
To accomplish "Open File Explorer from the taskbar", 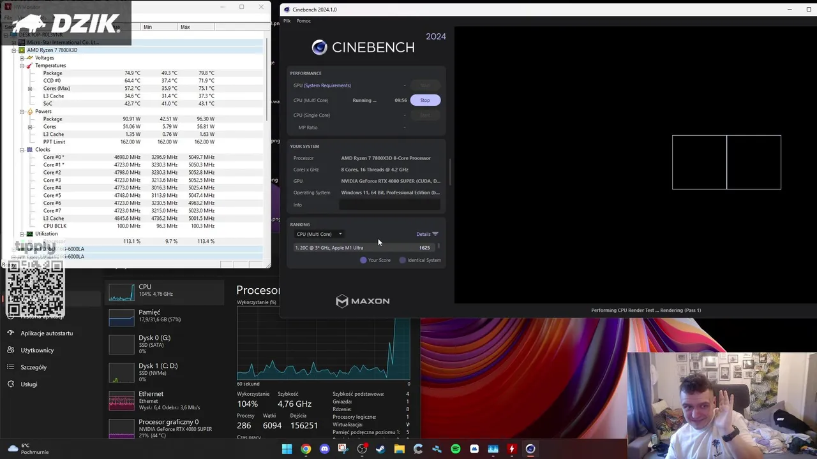I will coord(399,449).
